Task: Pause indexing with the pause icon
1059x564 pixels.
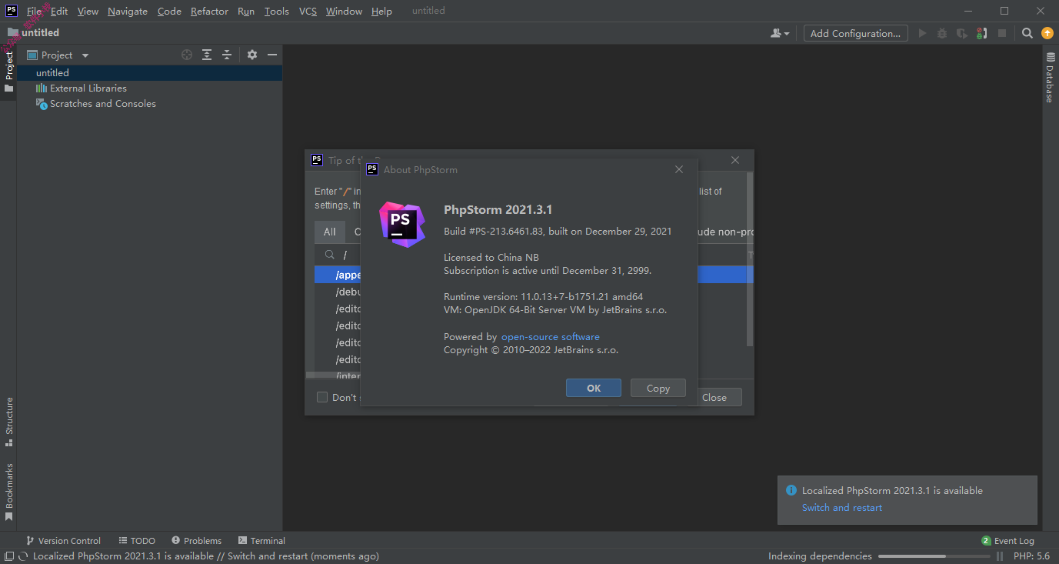Action: pos(1000,556)
